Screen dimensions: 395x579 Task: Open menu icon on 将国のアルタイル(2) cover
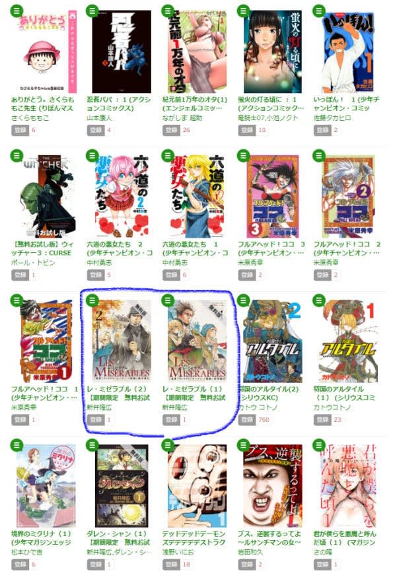pos(243,300)
